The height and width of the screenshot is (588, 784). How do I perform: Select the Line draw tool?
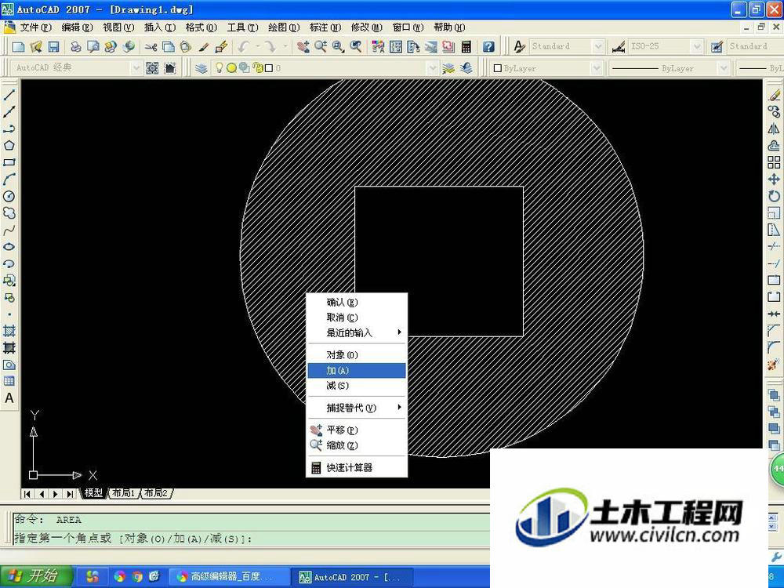click(x=9, y=95)
